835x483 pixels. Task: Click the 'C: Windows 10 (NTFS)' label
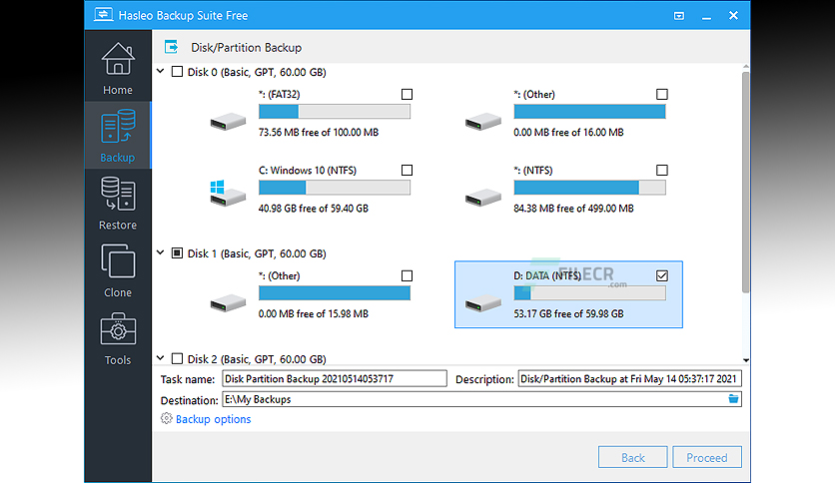click(308, 171)
